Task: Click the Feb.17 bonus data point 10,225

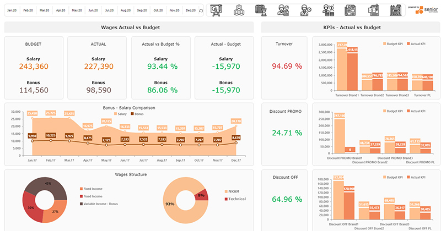Action: coord(51,140)
